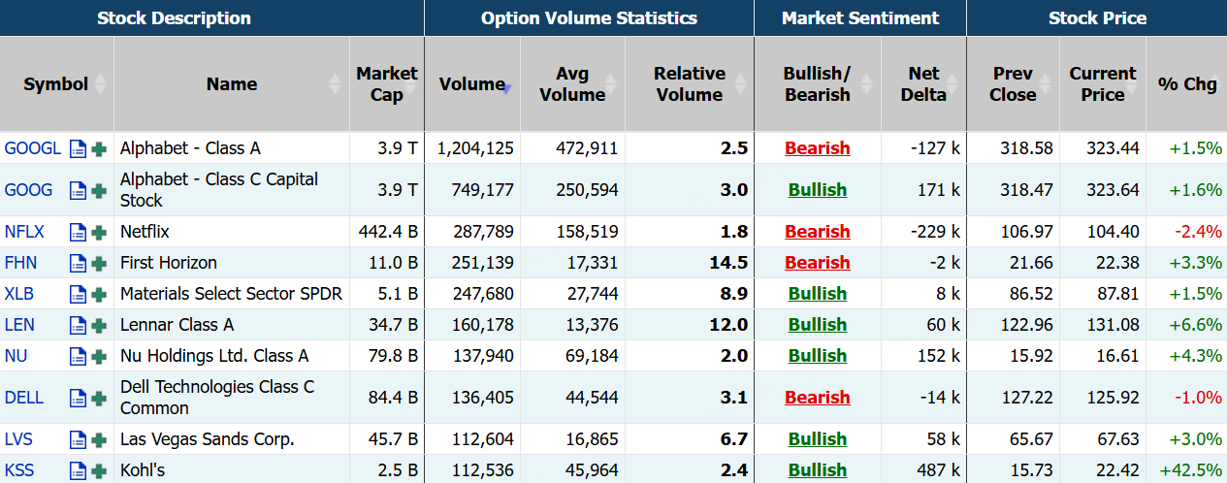Open the document icon for KSS
This screenshot has height=483, width=1227.
79,471
